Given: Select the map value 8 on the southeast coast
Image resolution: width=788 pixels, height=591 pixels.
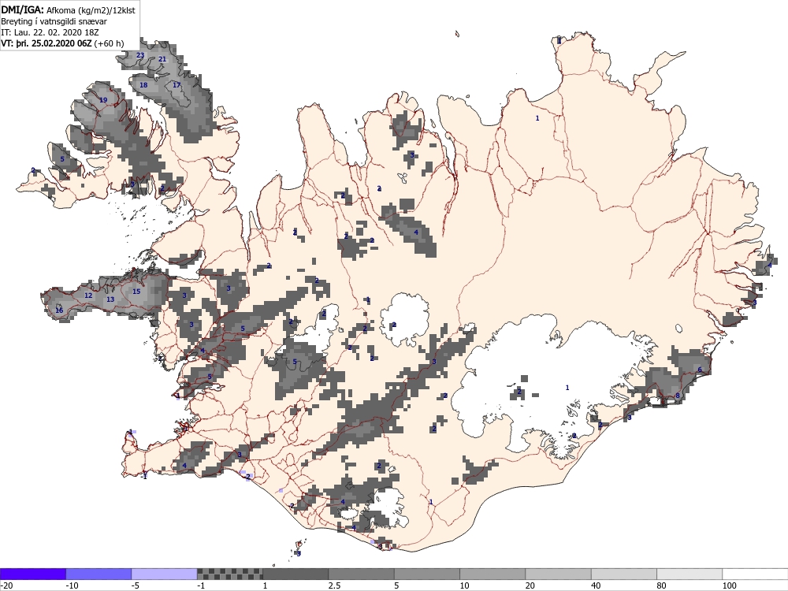Looking at the screenshot, I should point(678,396).
